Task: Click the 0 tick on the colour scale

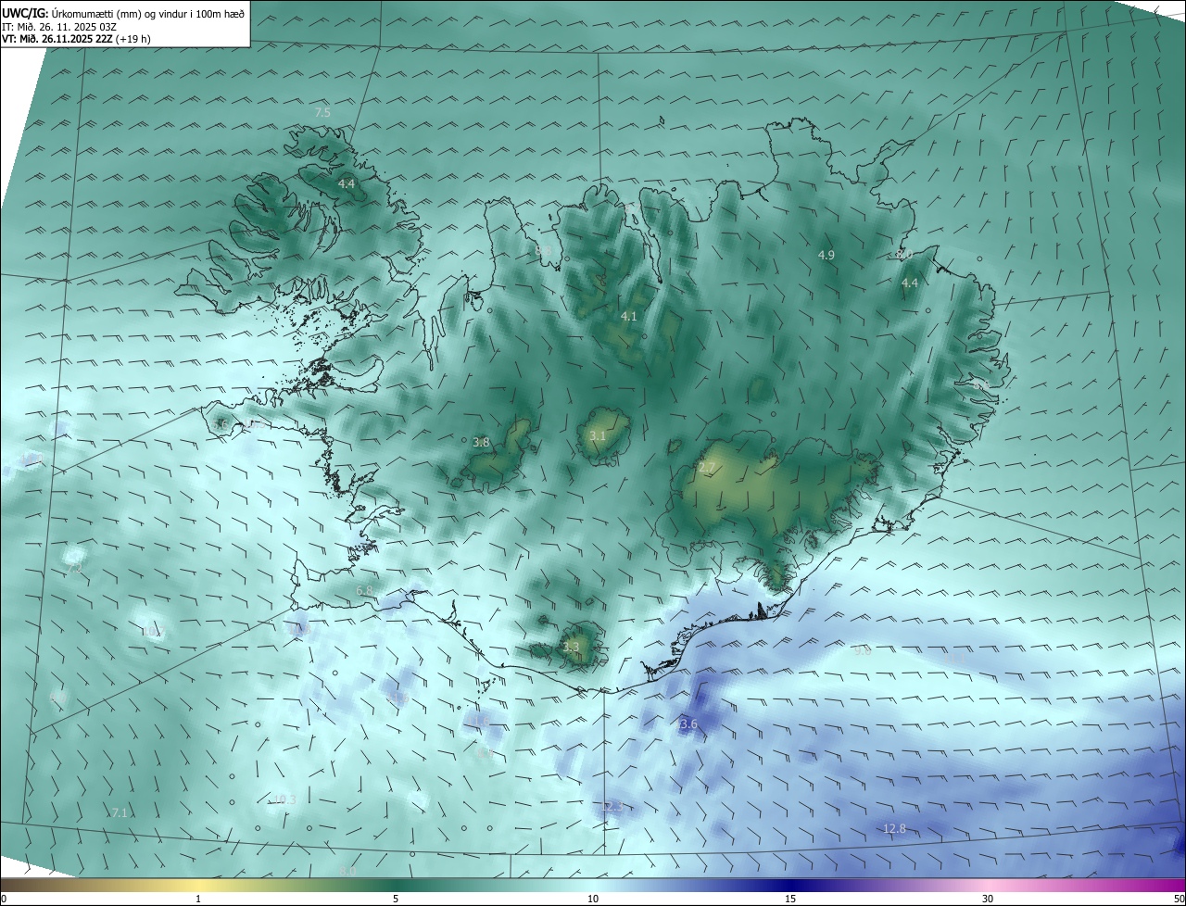Action: (x=4, y=899)
